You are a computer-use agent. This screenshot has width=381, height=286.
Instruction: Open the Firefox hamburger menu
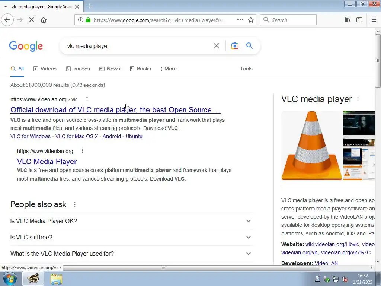pyautogui.click(x=374, y=20)
